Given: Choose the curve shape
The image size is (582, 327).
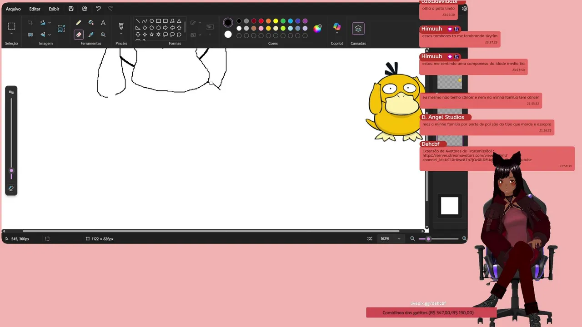Looking at the screenshot, I should coord(145,21).
